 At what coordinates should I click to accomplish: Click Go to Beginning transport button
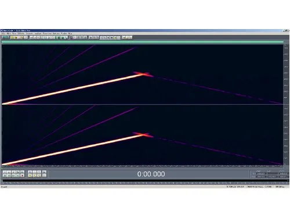[x=5, y=176]
